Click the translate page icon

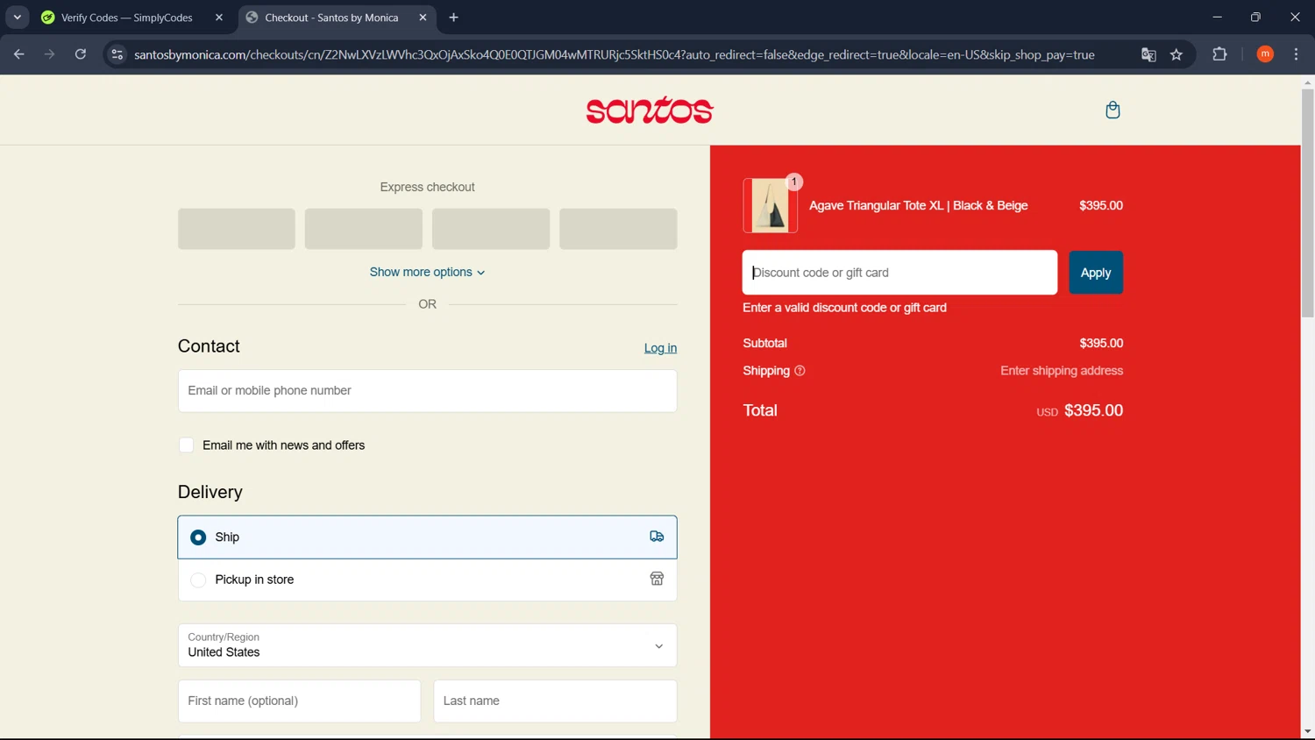point(1148,54)
